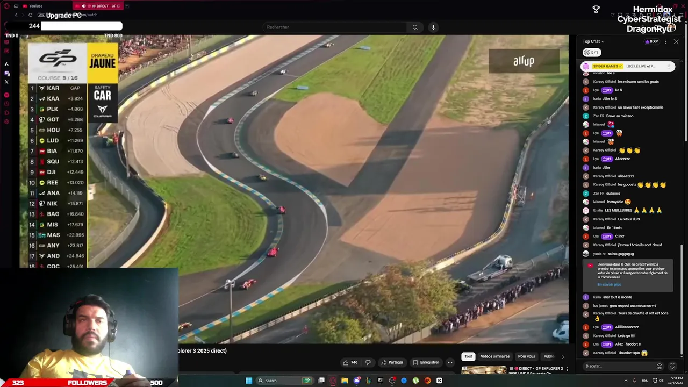Open the X (Twitter) sidebar shortcut
This screenshot has width=688, height=387.
coord(6,82)
